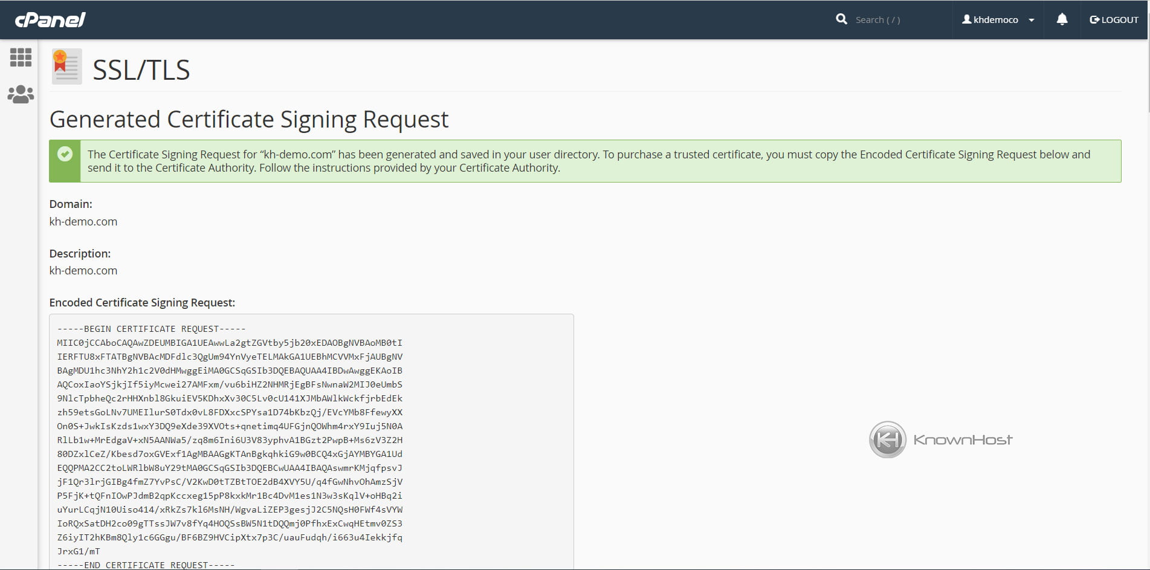Viewport: 1150px width, 570px height.
Task: Expand the khdemoco account dropdown
Action: coord(997,19)
